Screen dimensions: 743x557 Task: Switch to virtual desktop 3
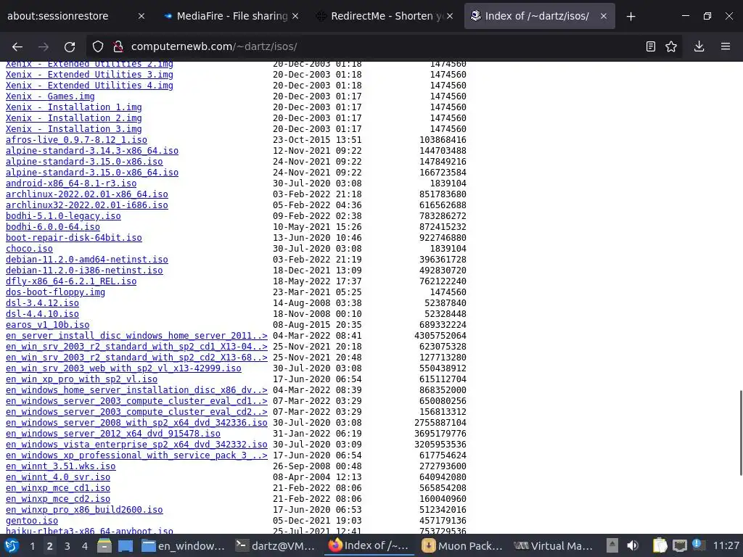67,546
